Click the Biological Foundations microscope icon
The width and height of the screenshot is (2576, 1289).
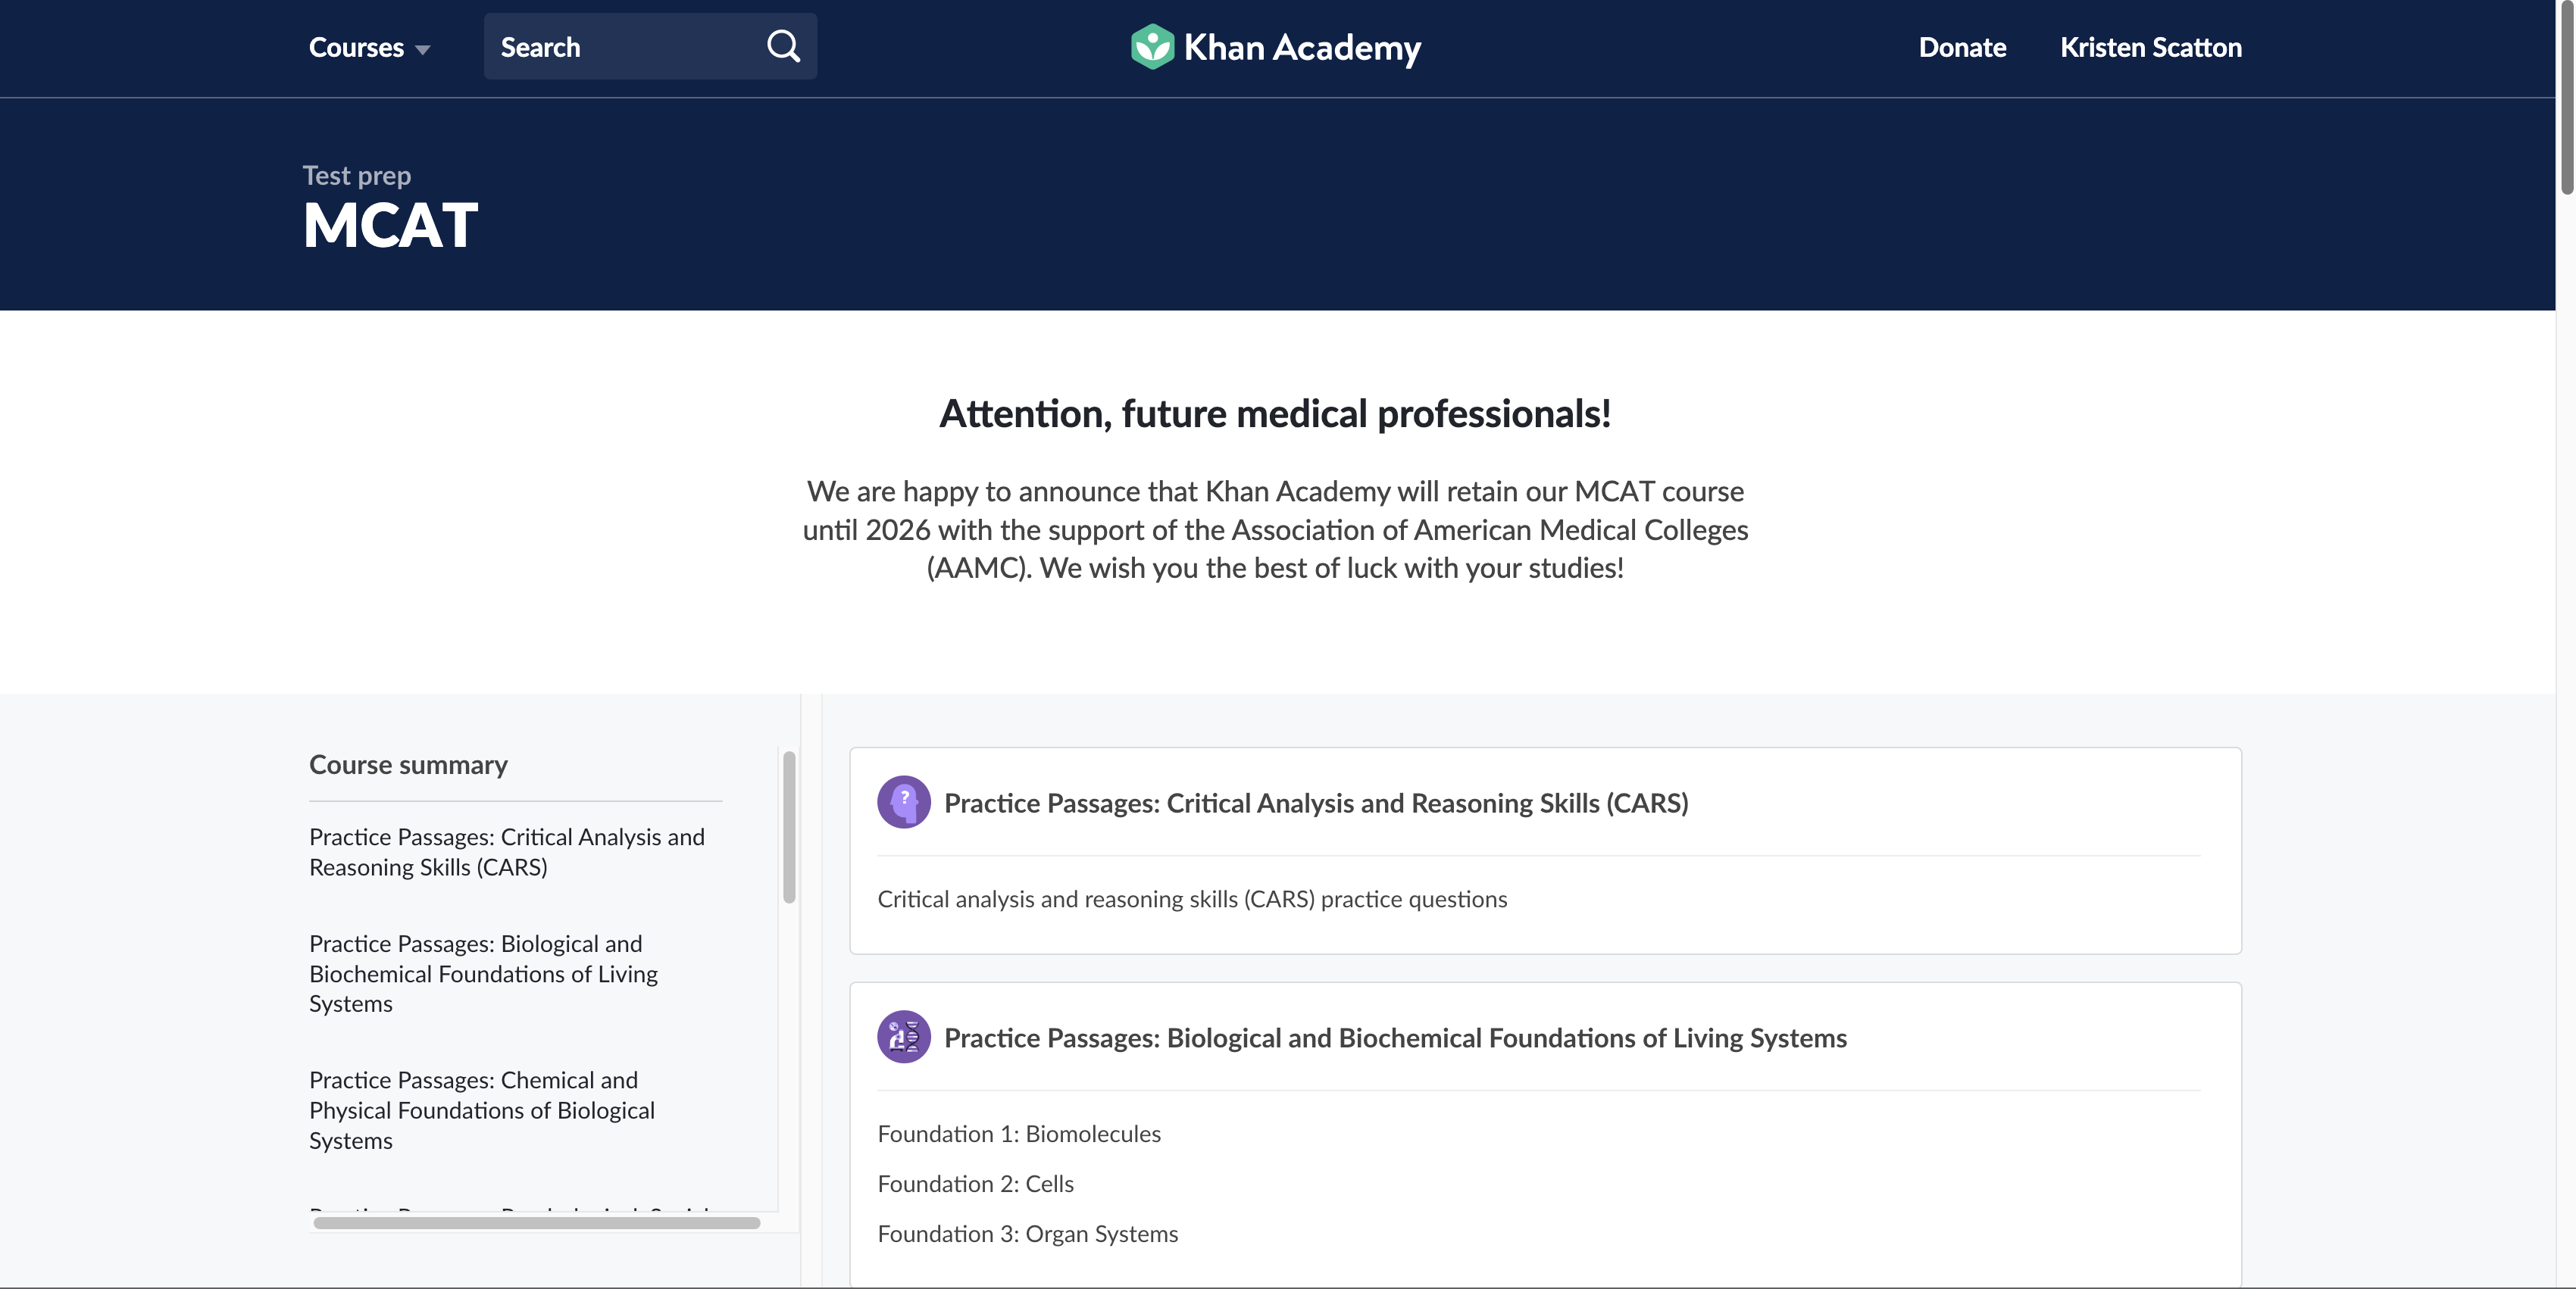[x=903, y=1038]
